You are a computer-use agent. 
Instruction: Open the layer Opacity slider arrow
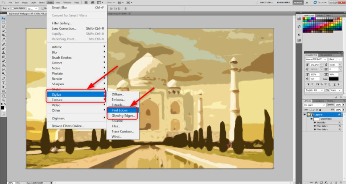pos(343,105)
